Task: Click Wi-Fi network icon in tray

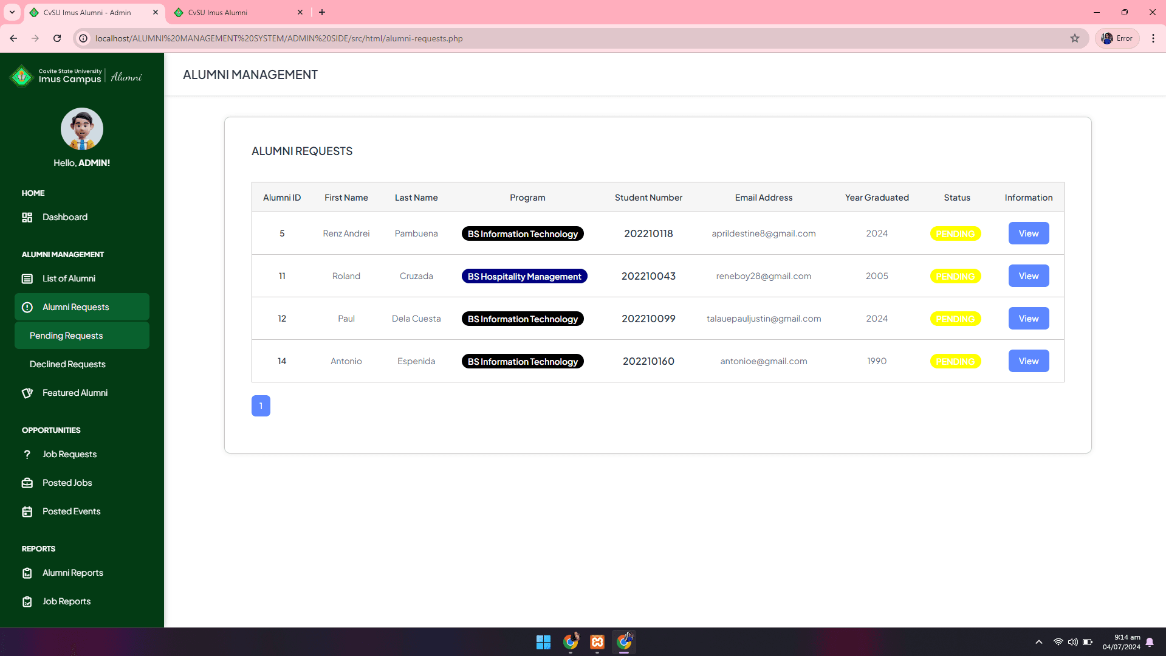Action: pyautogui.click(x=1058, y=642)
